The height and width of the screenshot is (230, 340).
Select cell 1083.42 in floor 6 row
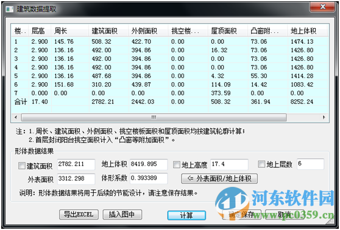click(302, 85)
